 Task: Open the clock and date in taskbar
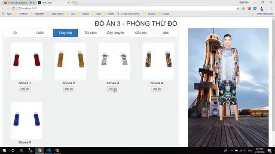point(260,150)
